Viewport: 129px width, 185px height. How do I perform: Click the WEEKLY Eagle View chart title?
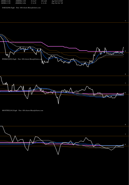click(x=22, y=59)
